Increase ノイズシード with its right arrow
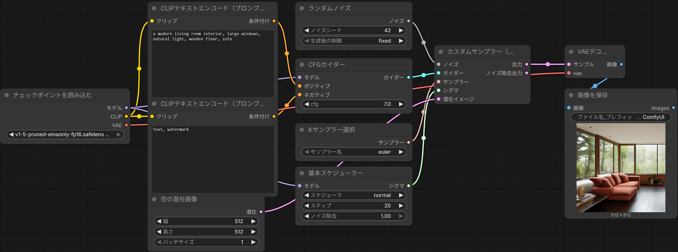Viewport: 678px width, 252px height. point(401,30)
